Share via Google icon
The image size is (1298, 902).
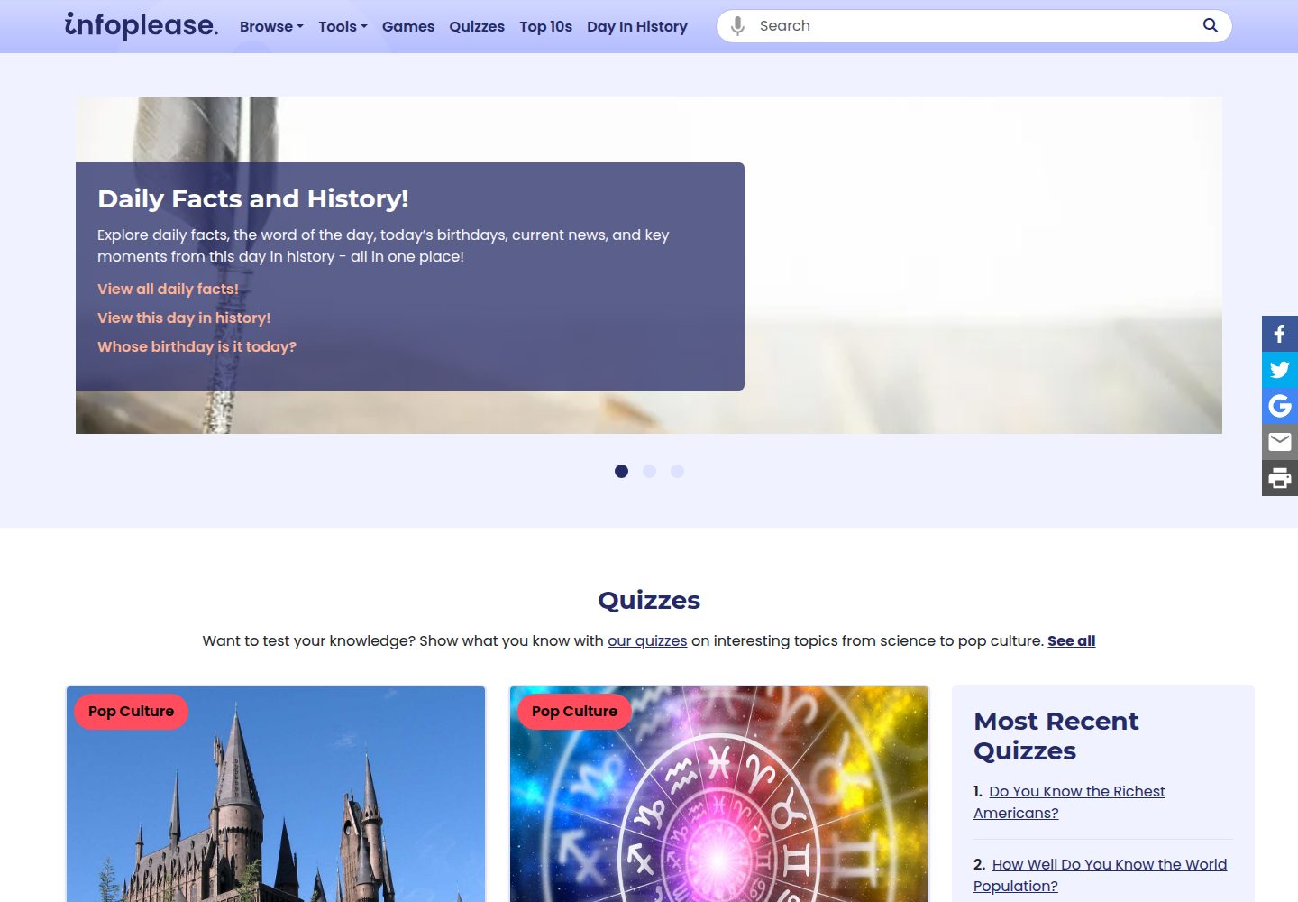[x=1280, y=406]
